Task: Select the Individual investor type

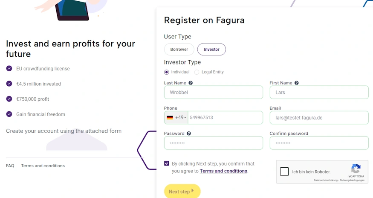Action: coord(167,72)
